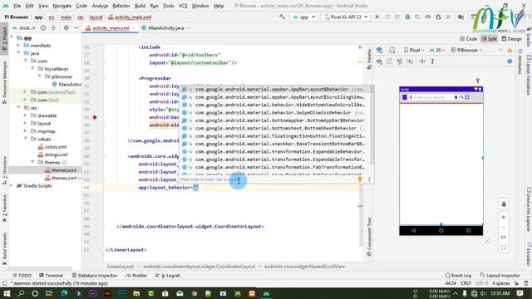Open Layout Inspector

(500, 276)
